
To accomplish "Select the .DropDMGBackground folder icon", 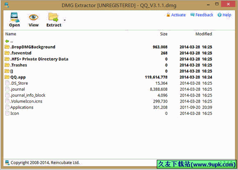I will (x=7, y=47).
